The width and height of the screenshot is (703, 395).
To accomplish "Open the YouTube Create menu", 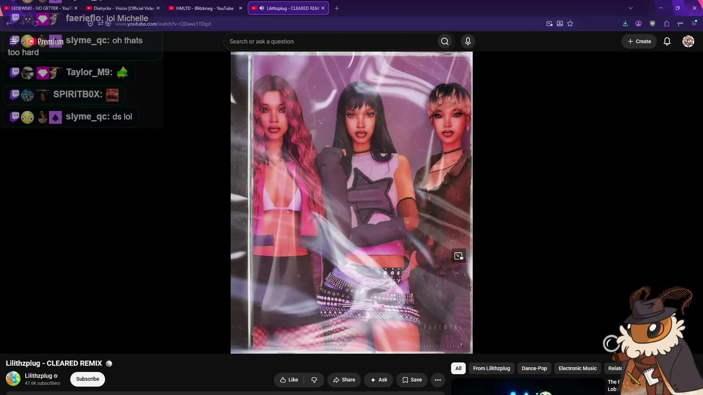I will pos(639,41).
